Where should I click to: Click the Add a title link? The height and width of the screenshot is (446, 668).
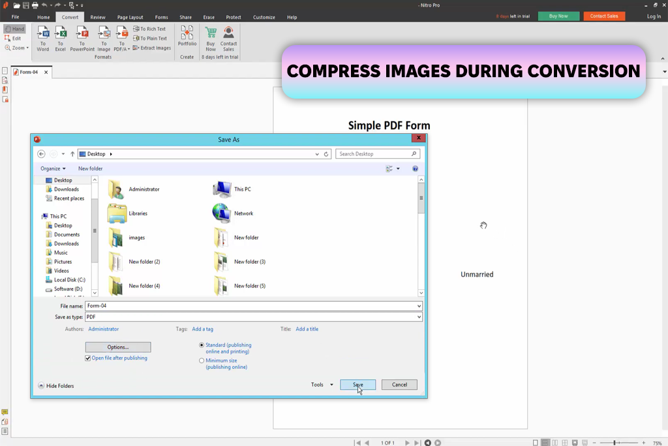[x=307, y=329]
